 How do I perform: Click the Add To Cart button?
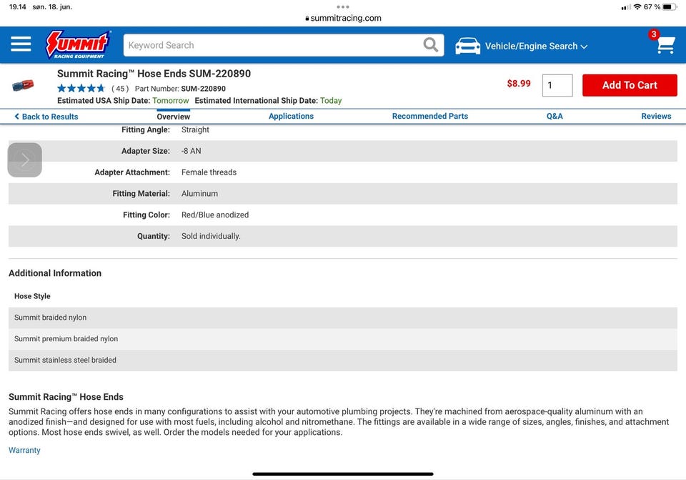click(x=630, y=85)
